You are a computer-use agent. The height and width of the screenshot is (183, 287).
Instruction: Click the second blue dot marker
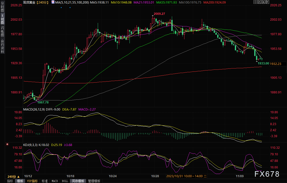click(x=70, y=7)
